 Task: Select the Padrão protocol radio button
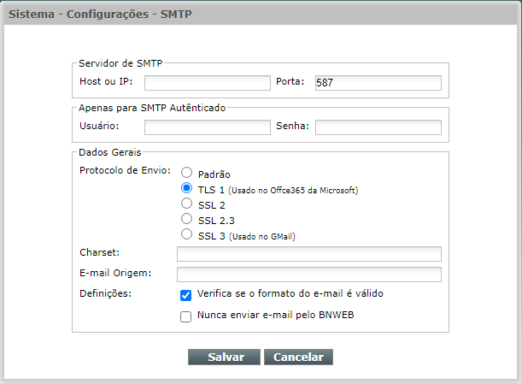186,173
